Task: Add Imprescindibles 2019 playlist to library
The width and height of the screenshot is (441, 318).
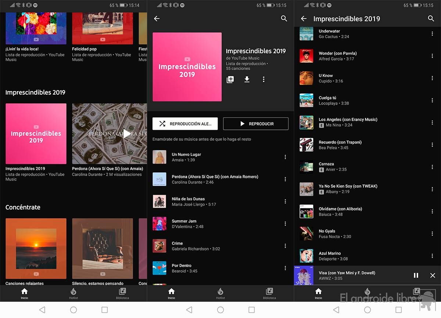Action: tap(230, 80)
